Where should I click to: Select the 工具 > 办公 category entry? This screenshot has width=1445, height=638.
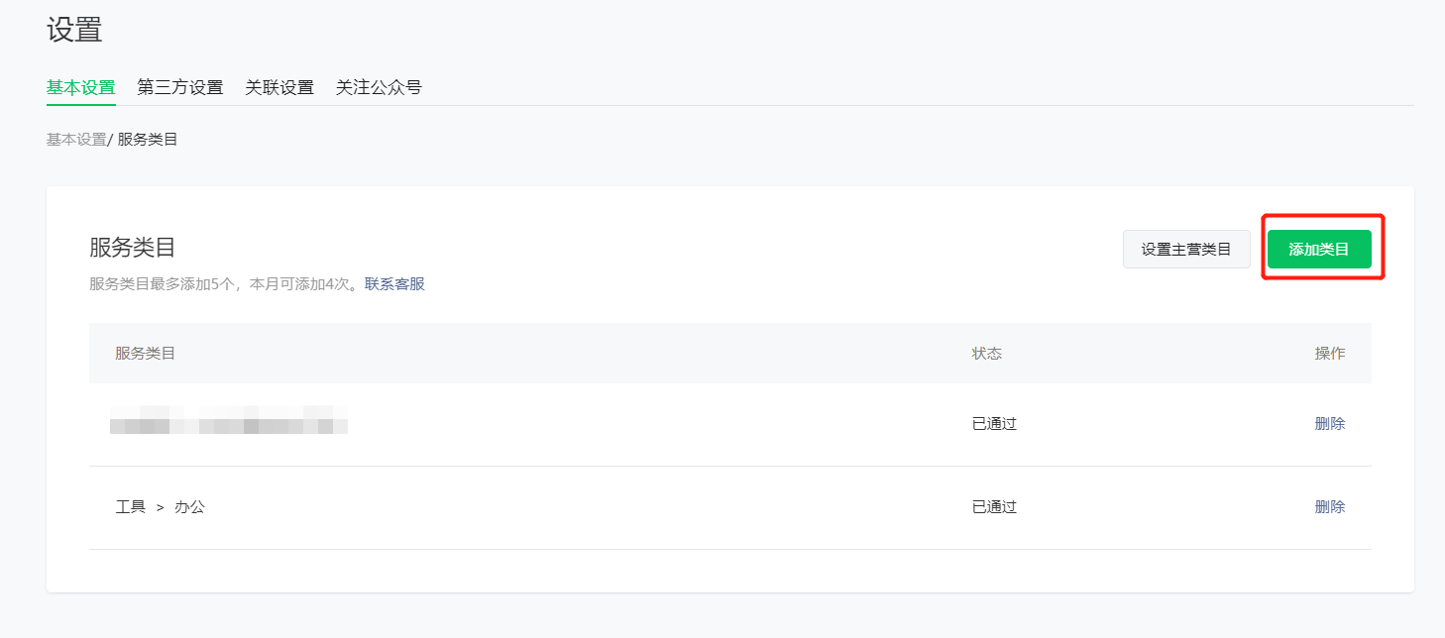(x=160, y=507)
